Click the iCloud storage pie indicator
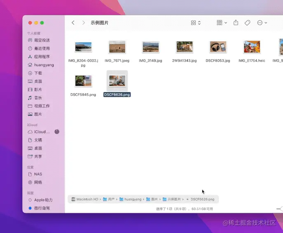The image size is (283, 233). [57, 131]
